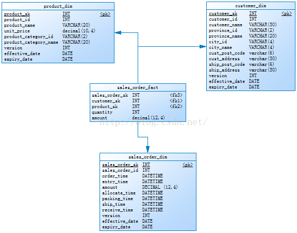This screenshot has height=233, width=297.
Task: Click the product_sk primary key column
Action: tap(17, 14)
